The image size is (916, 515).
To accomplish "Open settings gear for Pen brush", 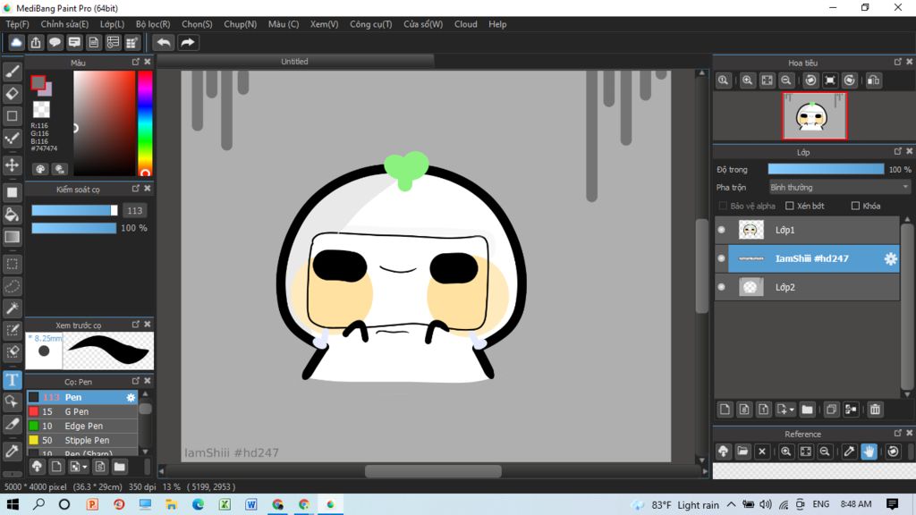I will [131, 398].
